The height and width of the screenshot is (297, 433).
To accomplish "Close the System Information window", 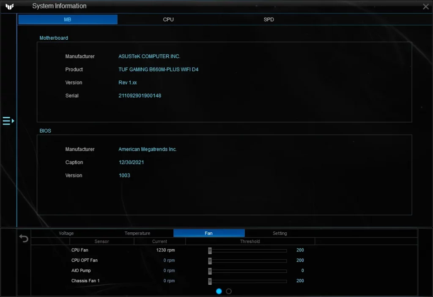I will click(425, 6).
